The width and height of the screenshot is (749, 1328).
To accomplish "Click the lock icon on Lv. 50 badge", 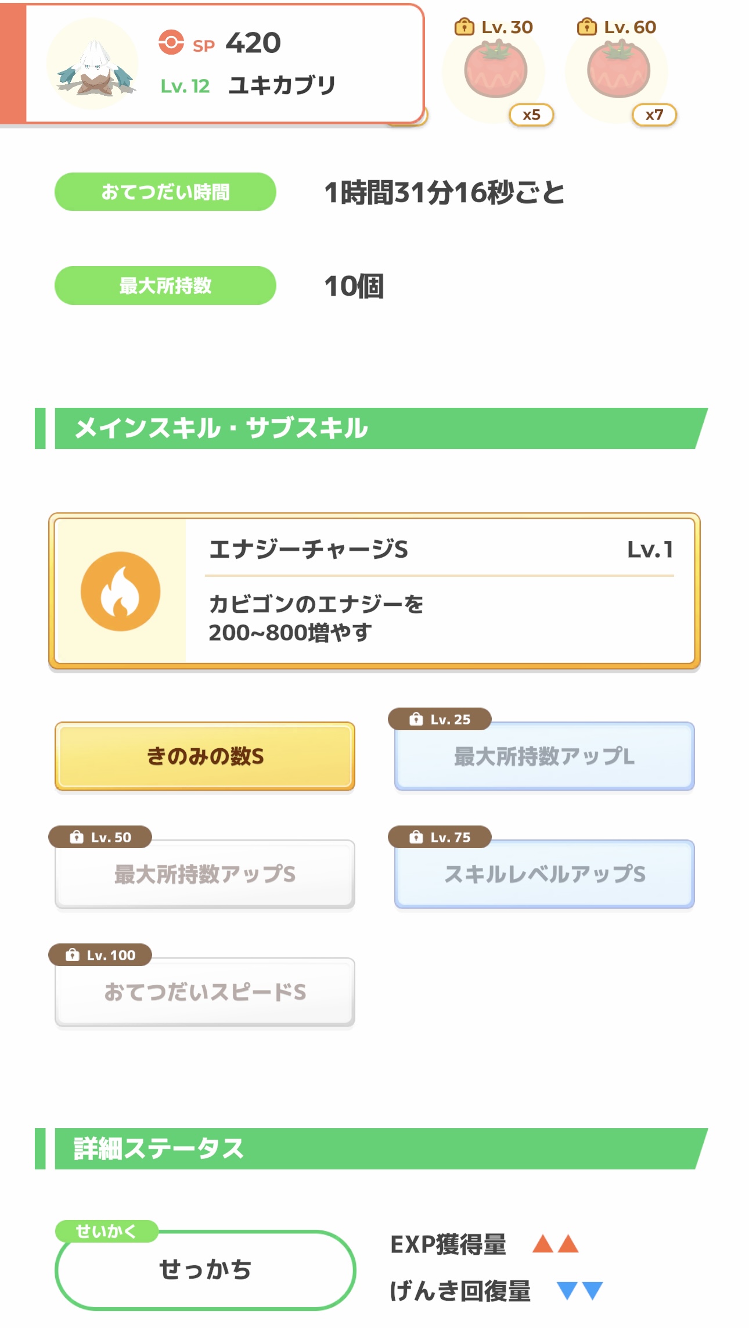I will (77, 837).
